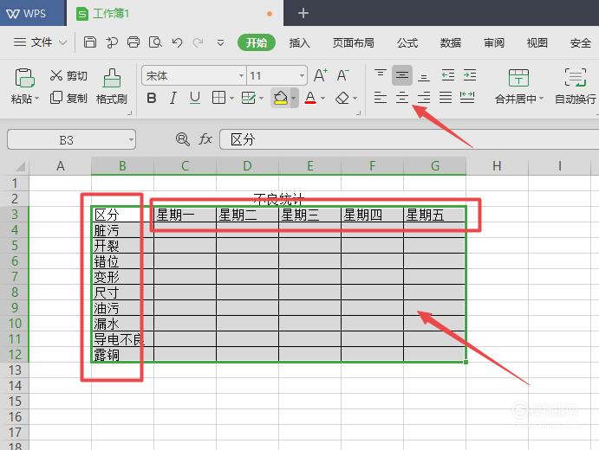Viewport: 599px width, 450px height.
Task: Select row 15 header
Action: 15,402
